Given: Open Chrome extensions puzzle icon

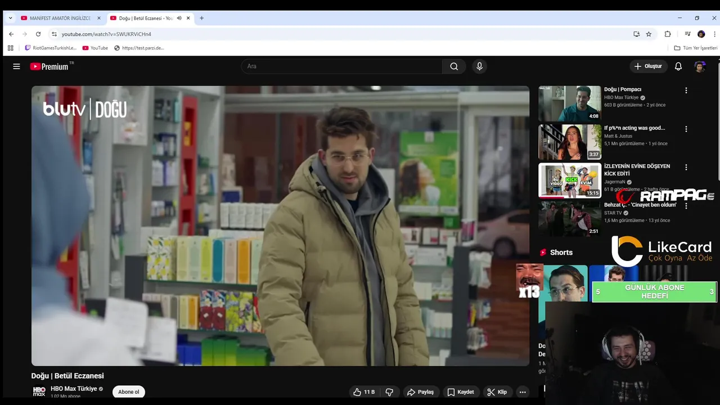Looking at the screenshot, I should pyautogui.click(x=668, y=34).
